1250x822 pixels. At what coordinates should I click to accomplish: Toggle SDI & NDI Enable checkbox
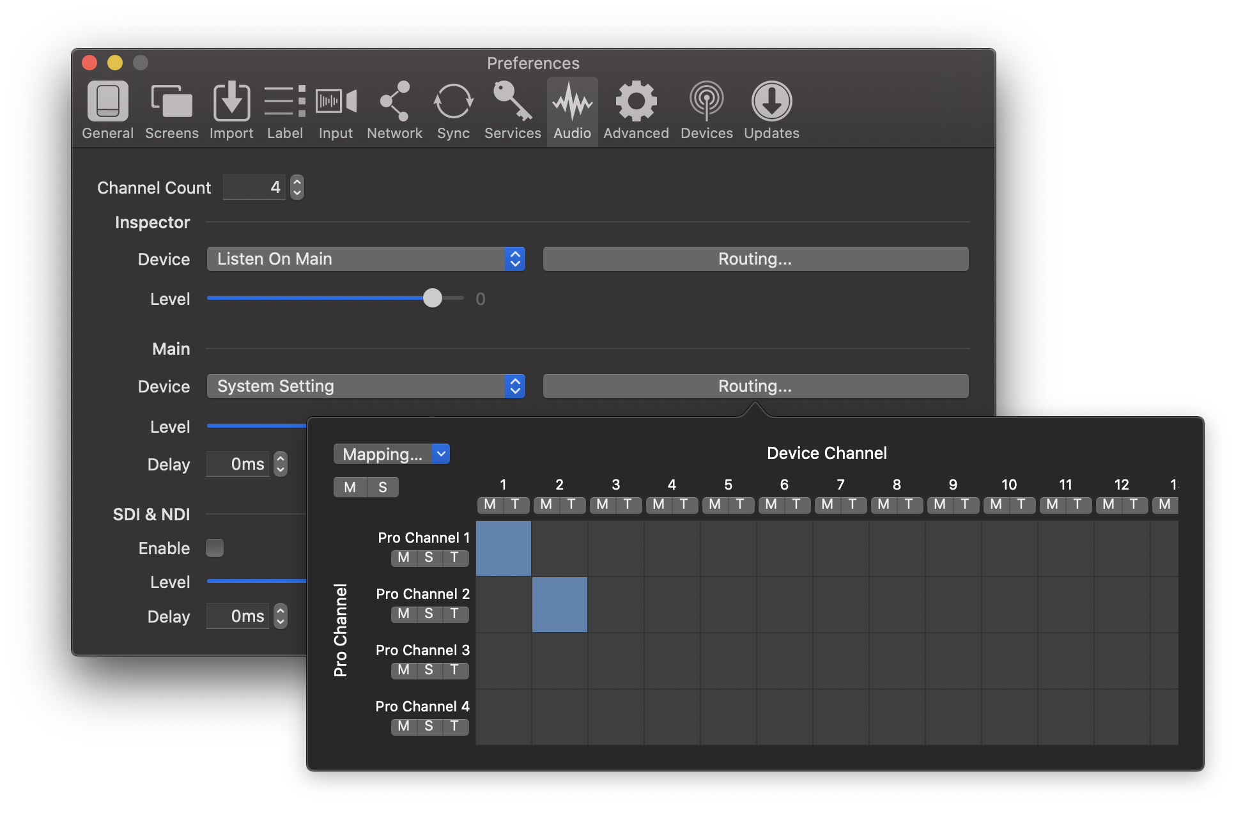tap(215, 548)
